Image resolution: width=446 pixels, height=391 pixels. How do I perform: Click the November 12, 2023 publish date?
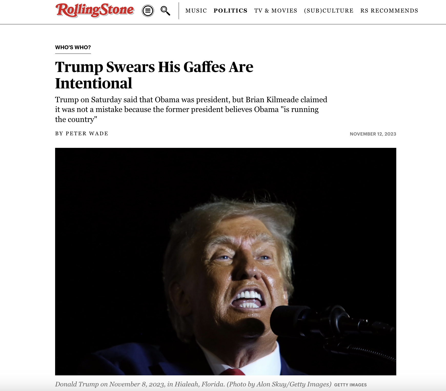(x=373, y=134)
